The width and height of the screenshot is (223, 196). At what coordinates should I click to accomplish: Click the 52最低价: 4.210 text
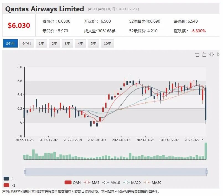click(143, 31)
